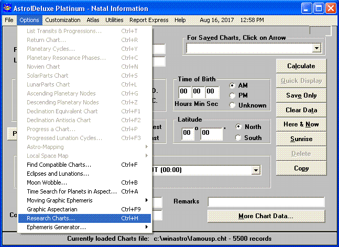Click the latitude degrees field

click(188, 134)
